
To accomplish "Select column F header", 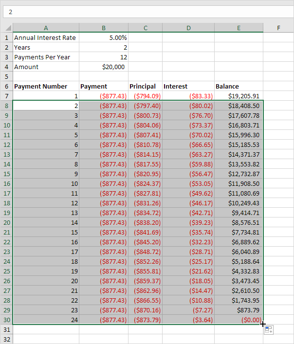I will pos(278,28).
